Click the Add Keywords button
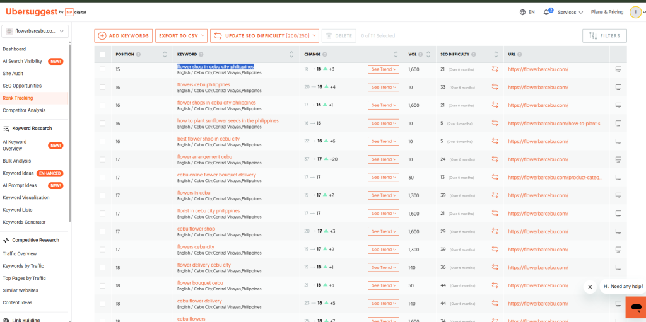 coord(123,36)
